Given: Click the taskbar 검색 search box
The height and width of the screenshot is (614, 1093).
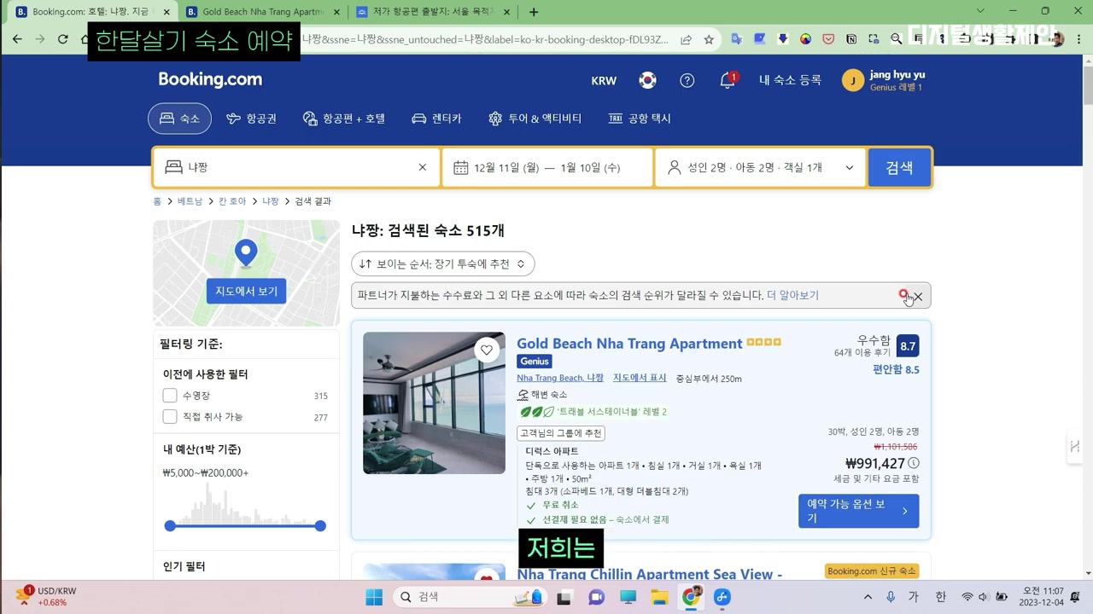Looking at the screenshot, I should [x=470, y=597].
